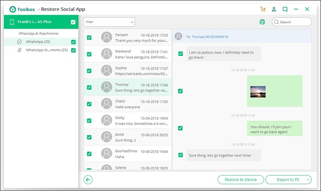The width and height of the screenshot is (321, 191).
Task: Select 'You should, I'll join you!' message bubble
Action: (275, 128)
